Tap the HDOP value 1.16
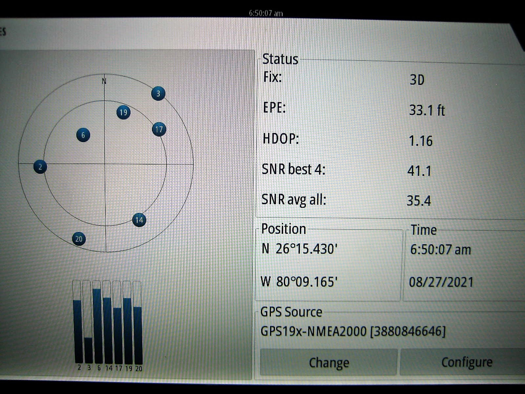Viewport: 525px width, 394px height. (x=421, y=141)
